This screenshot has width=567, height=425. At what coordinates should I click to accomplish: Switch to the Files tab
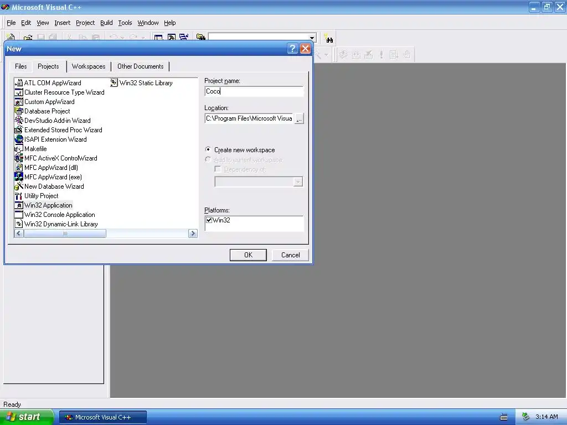click(20, 66)
